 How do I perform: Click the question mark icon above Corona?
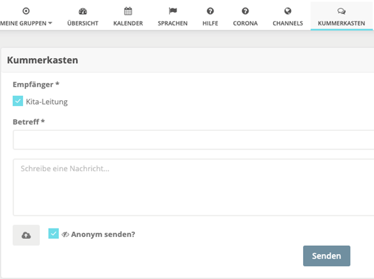[x=245, y=11]
